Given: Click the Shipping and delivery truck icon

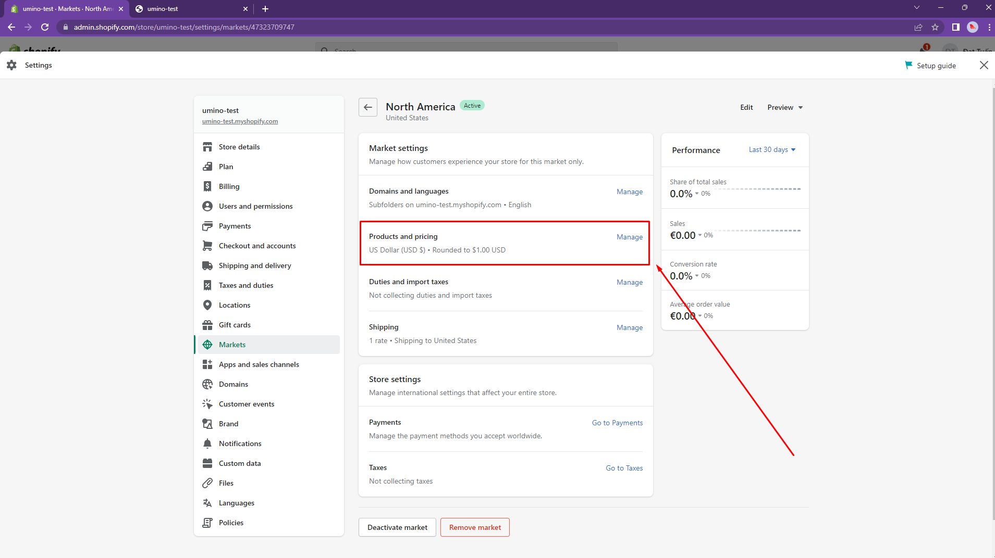Looking at the screenshot, I should [207, 265].
